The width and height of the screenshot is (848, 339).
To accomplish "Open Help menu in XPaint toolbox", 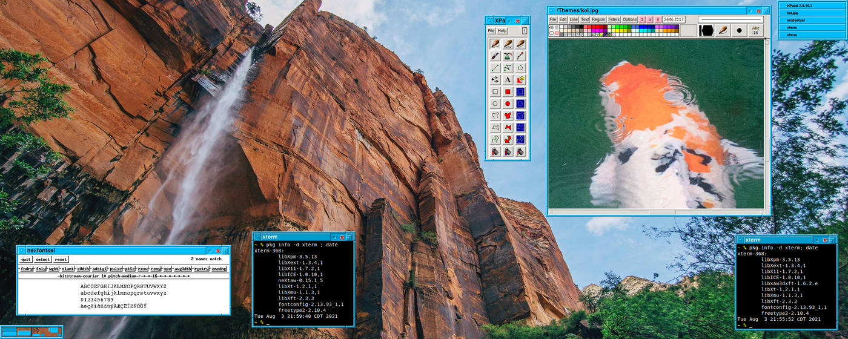I will point(502,30).
